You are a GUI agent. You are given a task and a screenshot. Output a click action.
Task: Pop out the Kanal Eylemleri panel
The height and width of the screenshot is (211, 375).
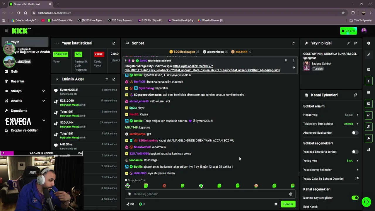coord(355,95)
